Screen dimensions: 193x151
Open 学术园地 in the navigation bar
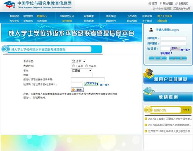click(x=42, y=21)
